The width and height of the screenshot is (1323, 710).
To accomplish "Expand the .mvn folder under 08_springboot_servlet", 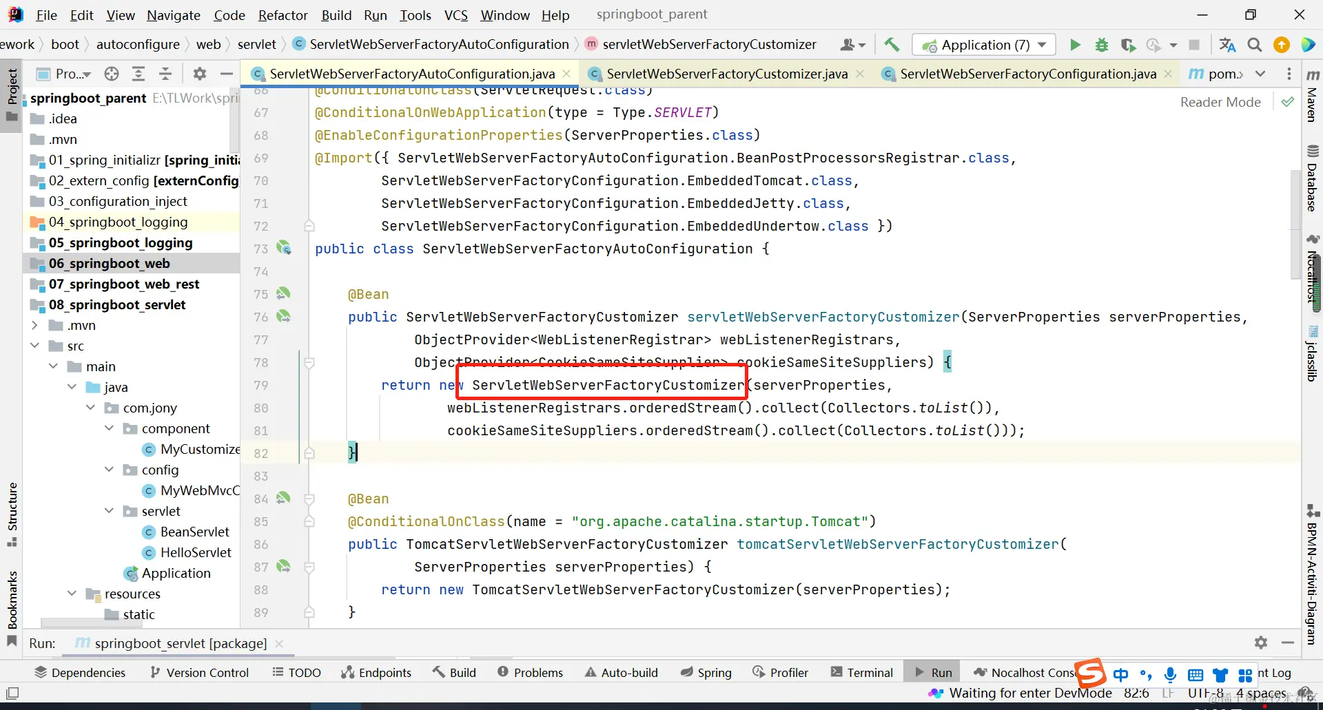I will 35,325.
